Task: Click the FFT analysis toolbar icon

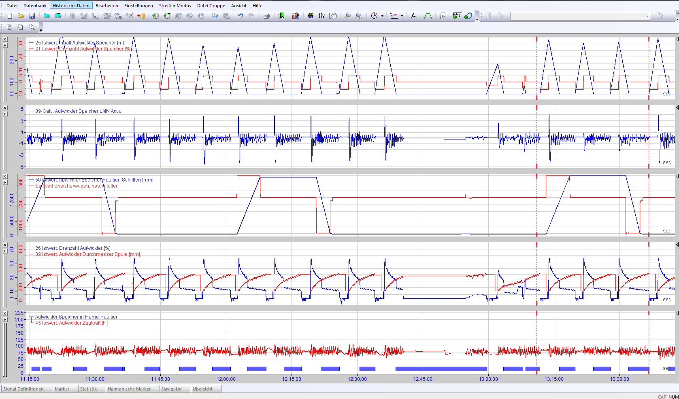Action: pos(456,16)
